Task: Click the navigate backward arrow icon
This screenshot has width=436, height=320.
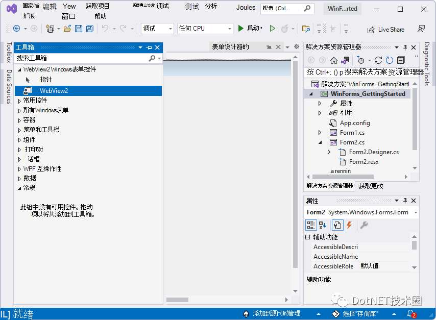Action: tap(17, 29)
